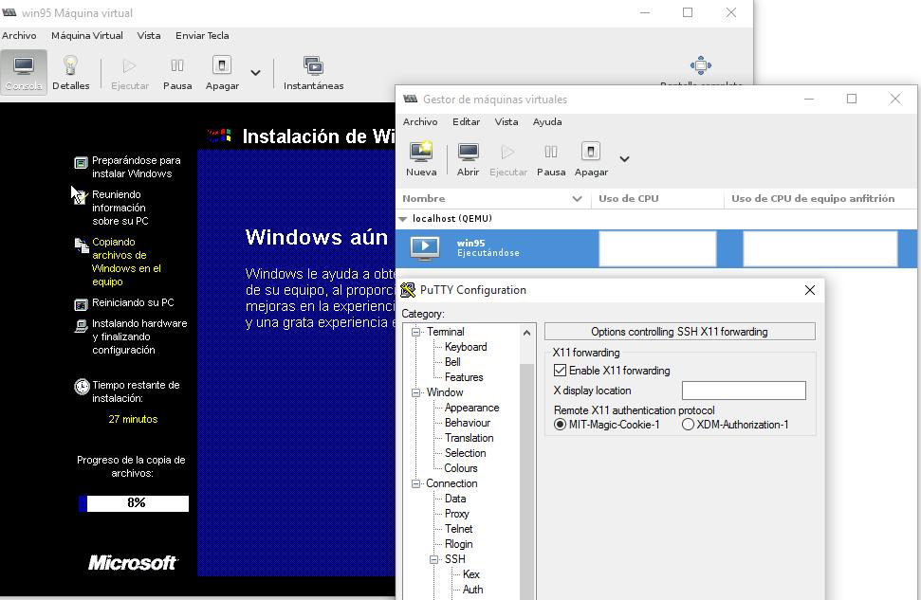
Task: Click Abrir in the virtual machine manager
Action: (468, 154)
